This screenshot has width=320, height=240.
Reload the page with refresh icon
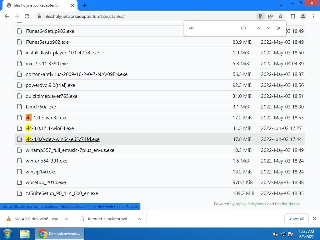[27, 16]
